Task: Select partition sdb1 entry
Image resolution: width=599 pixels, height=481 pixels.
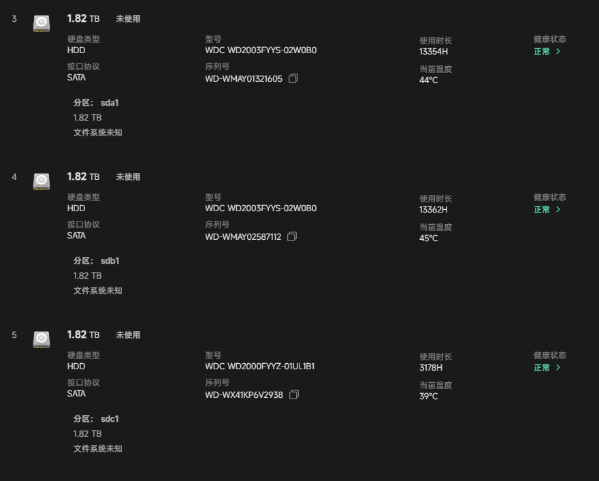Action: point(109,260)
